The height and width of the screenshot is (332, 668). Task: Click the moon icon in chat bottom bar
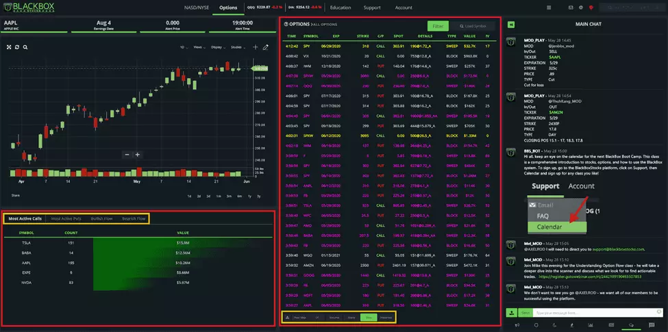(x=554, y=325)
